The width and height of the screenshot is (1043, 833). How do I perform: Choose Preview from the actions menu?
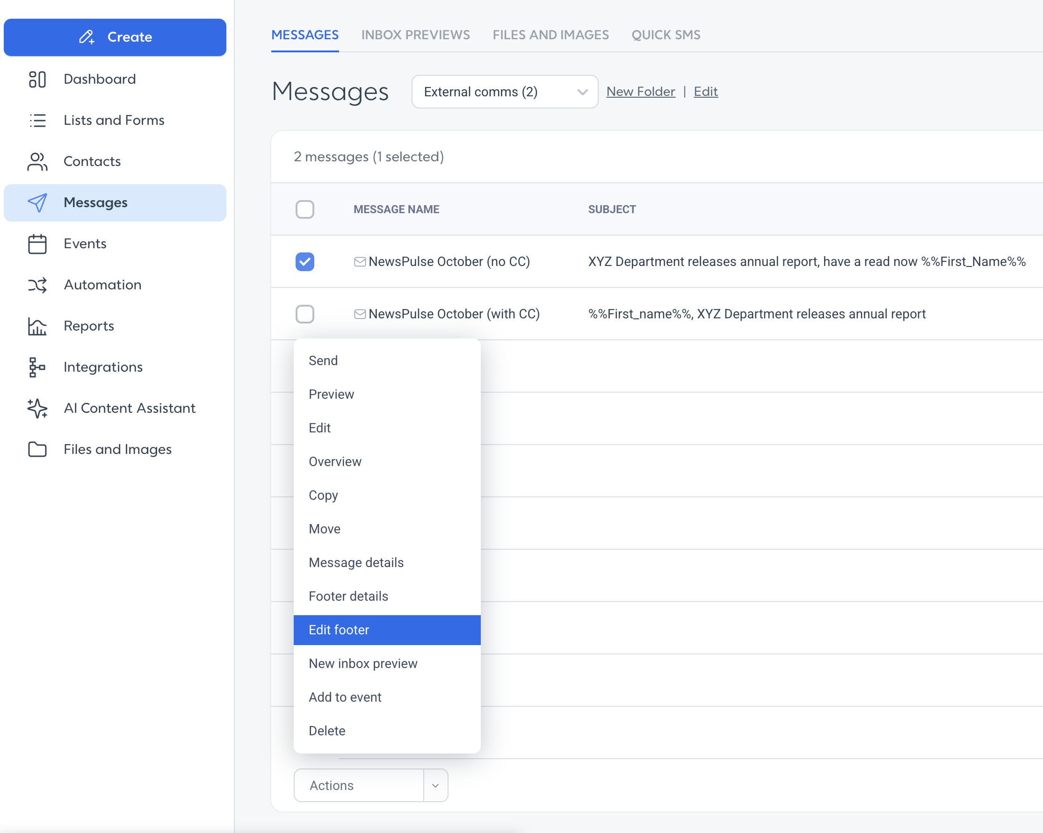pos(387,395)
